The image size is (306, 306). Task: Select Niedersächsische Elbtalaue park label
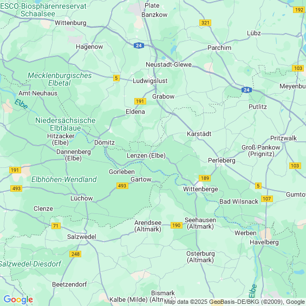pos(66,124)
